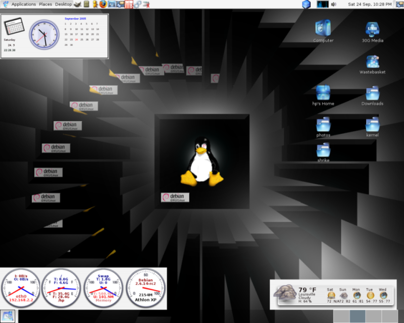Select the Sun forecast icon
Image resolution: width=404 pixels, height=323 pixels.
[x=343, y=295]
